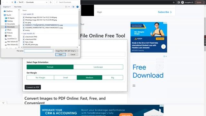Close the Free Download ad
The image size is (206, 116).
point(166,56)
